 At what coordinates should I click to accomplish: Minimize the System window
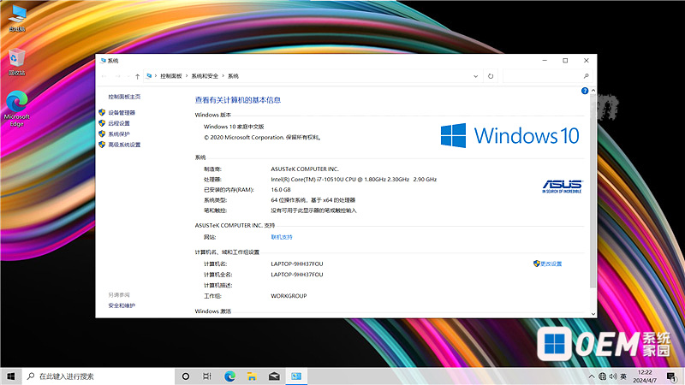(545, 61)
